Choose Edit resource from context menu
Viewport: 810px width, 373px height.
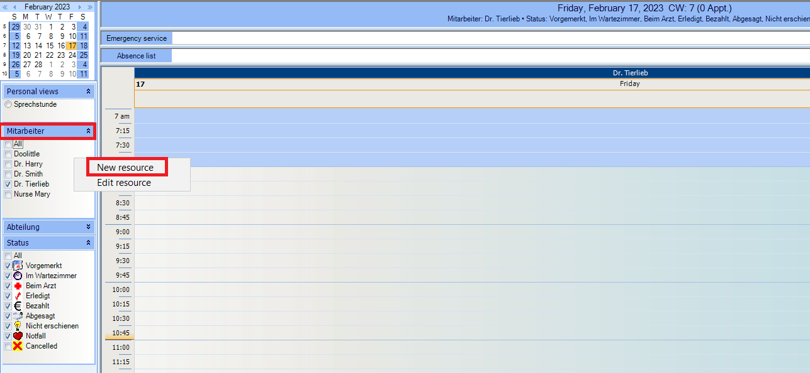click(x=124, y=183)
